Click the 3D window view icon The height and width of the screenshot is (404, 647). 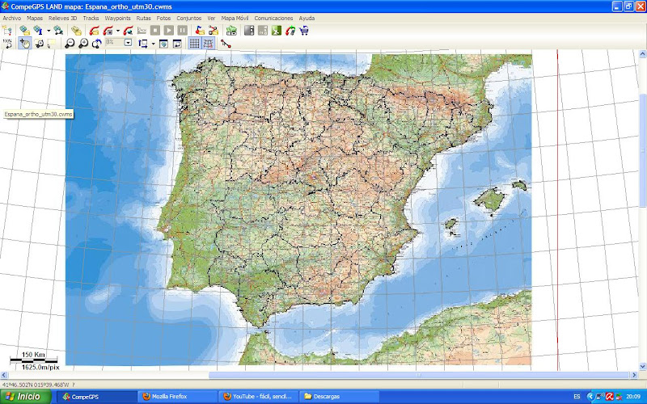tap(164, 44)
